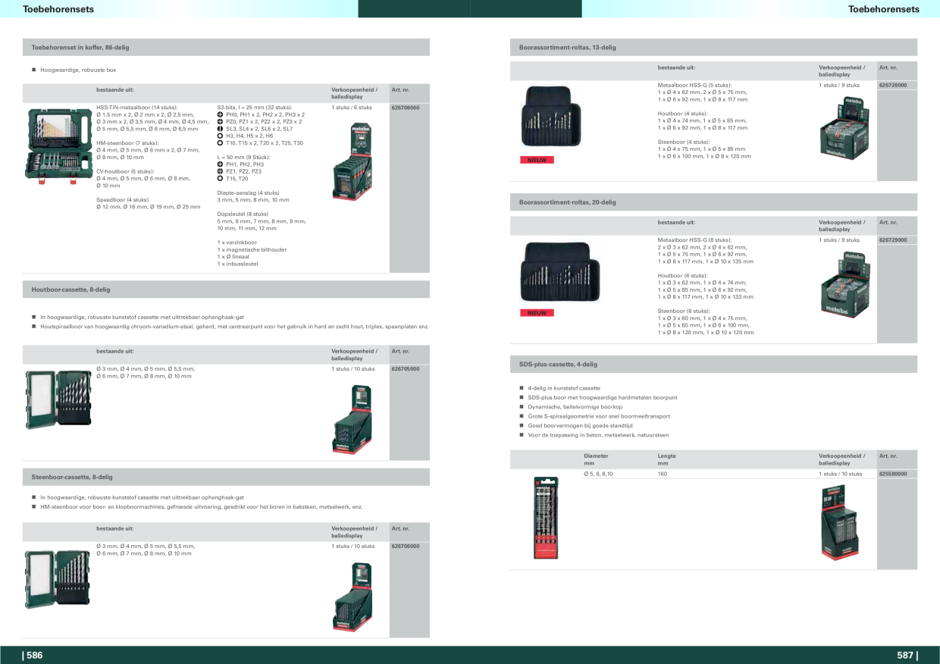Click 'Metaalboor HSS-G (5 stuks):' text

click(694, 86)
